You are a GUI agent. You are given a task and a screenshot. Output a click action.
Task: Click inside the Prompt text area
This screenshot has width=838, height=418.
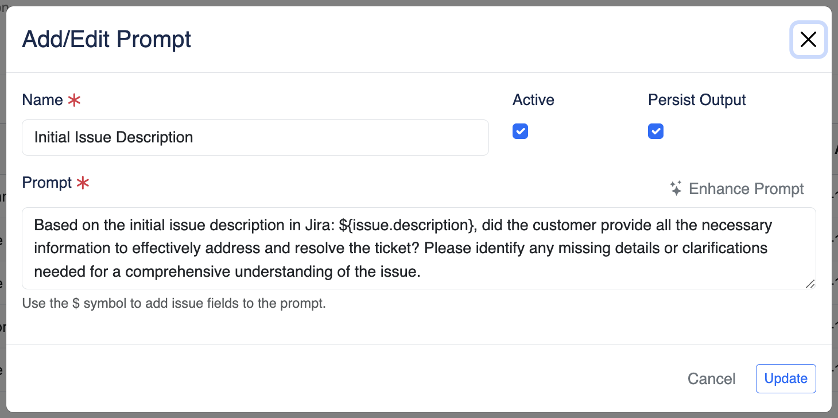[x=418, y=248]
